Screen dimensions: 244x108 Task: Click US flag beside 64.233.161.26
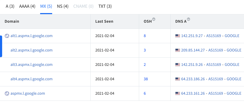pos(178,93)
